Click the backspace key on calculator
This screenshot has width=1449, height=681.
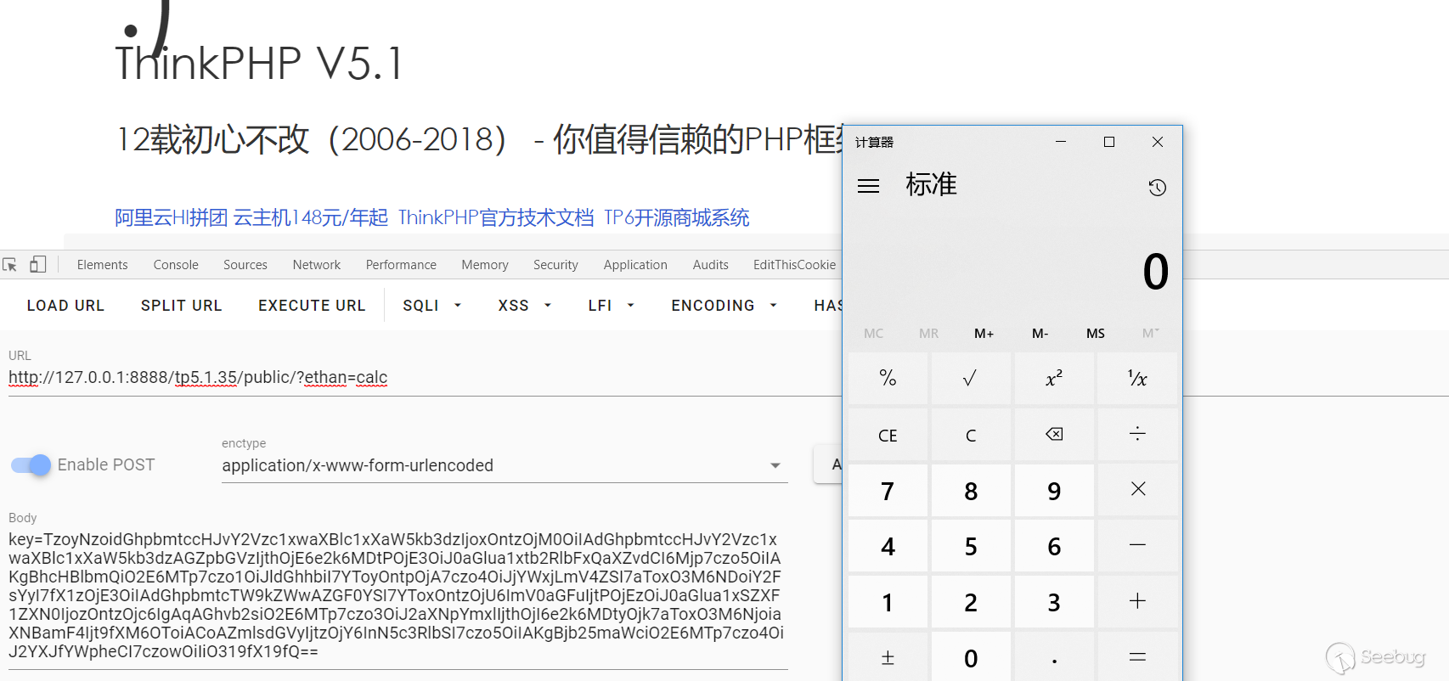click(x=1053, y=435)
